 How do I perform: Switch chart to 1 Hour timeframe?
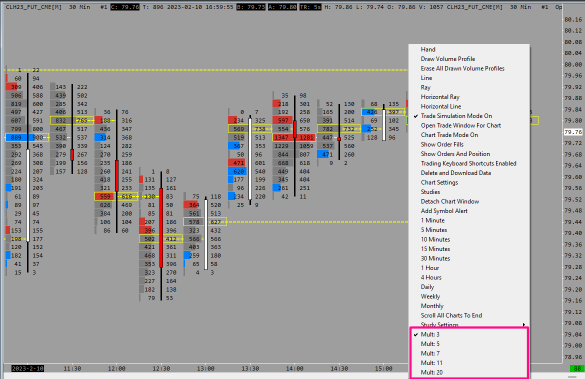(x=430, y=268)
